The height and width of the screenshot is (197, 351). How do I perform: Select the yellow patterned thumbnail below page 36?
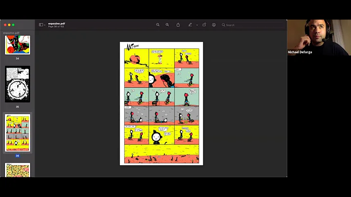[18, 170]
